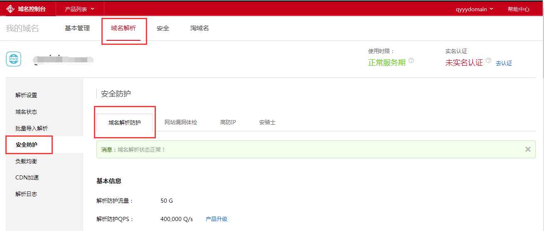
Task: Open the 安骑士 tab
Action: 267,123
